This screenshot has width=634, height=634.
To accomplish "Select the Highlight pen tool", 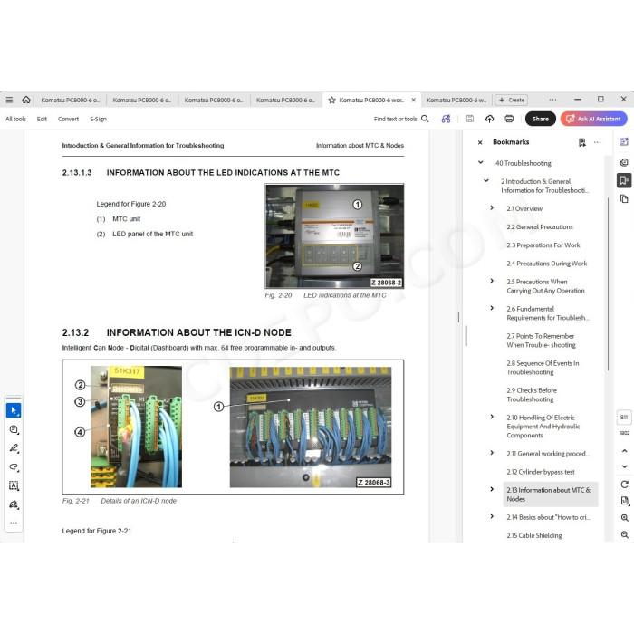I will (14, 448).
